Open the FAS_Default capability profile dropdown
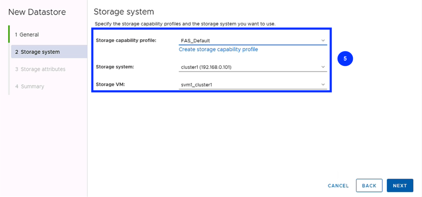This screenshot has width=422, height=197. pos(253,41)
